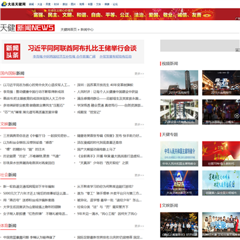
Task: Open article starting 5000元欠了六年才还上
Action: point(36,193)
